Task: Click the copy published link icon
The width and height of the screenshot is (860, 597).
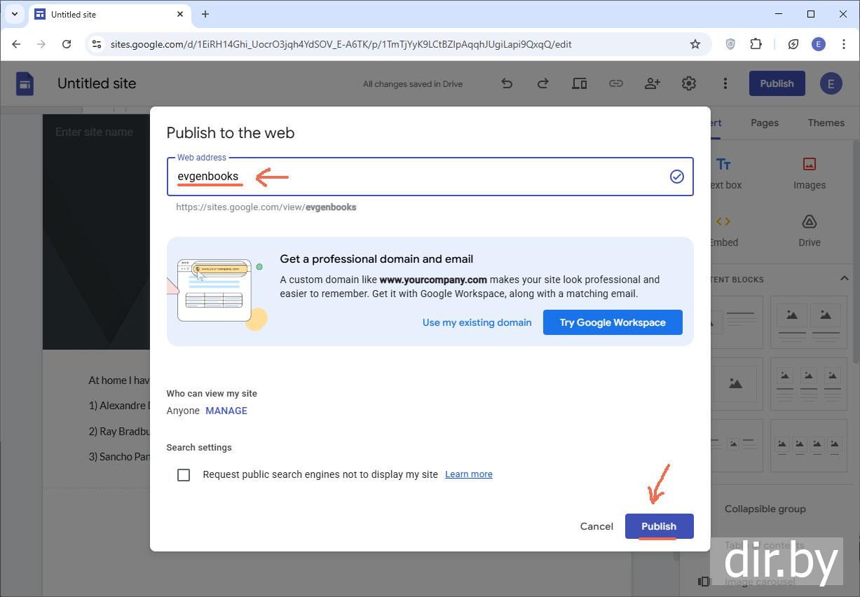Action: (615, 83)
